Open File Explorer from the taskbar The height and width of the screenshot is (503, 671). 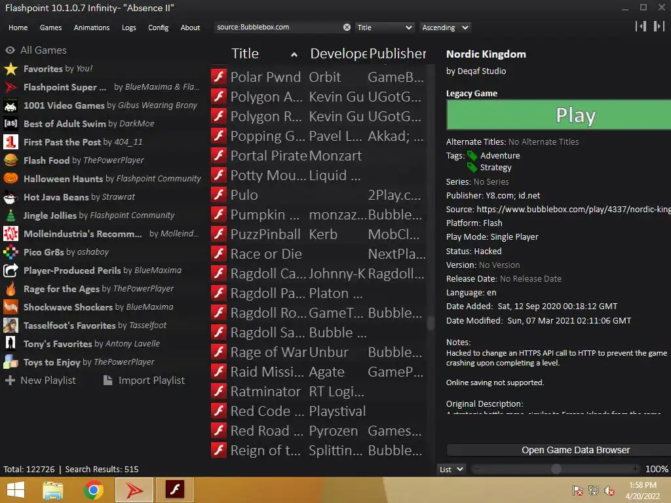click(x=53, y=490)
